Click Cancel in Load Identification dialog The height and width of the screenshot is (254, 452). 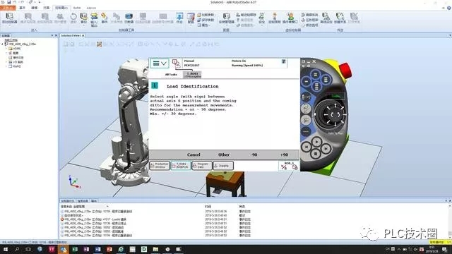click(x=194, y=155)
